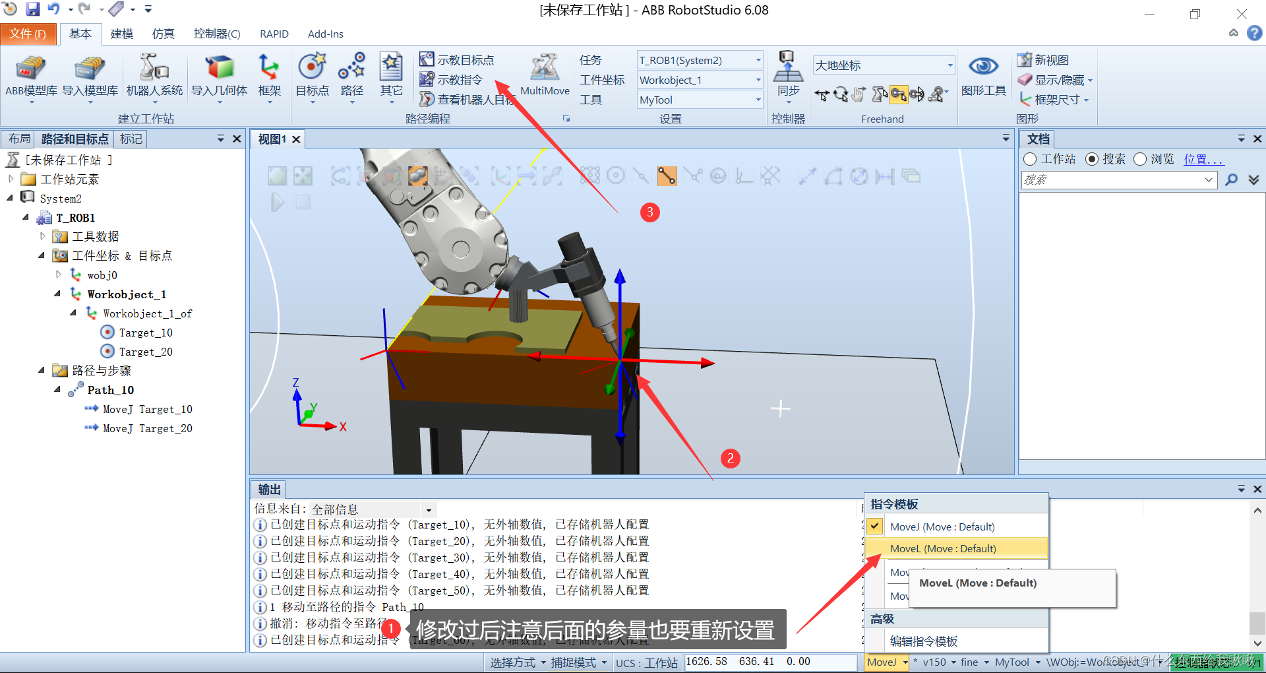Click the 搜索 input field in 文档 panel
1266x673 pixels.
coord(1118,179)
